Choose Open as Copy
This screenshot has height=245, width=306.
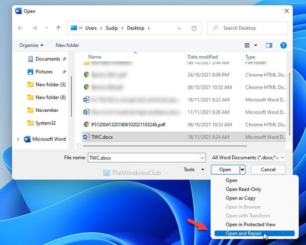click(x=240, y=198)
